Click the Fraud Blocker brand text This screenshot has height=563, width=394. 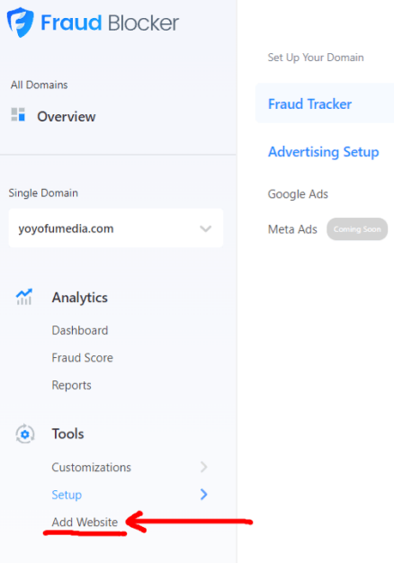click(110, 23)
